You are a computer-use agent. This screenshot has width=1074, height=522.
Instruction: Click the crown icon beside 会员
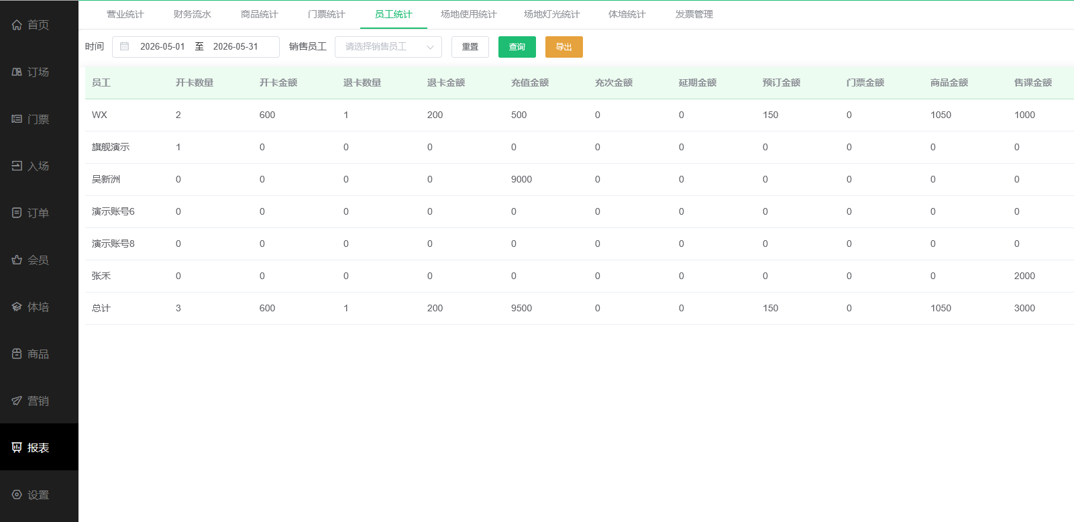pos(17,260)
